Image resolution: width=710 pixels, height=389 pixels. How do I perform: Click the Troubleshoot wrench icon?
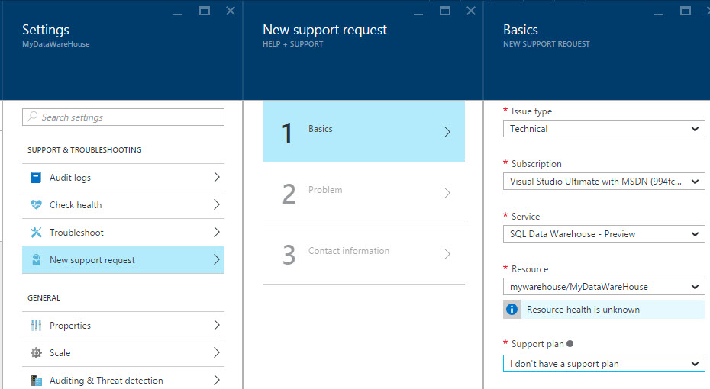[x=36, y=233]
